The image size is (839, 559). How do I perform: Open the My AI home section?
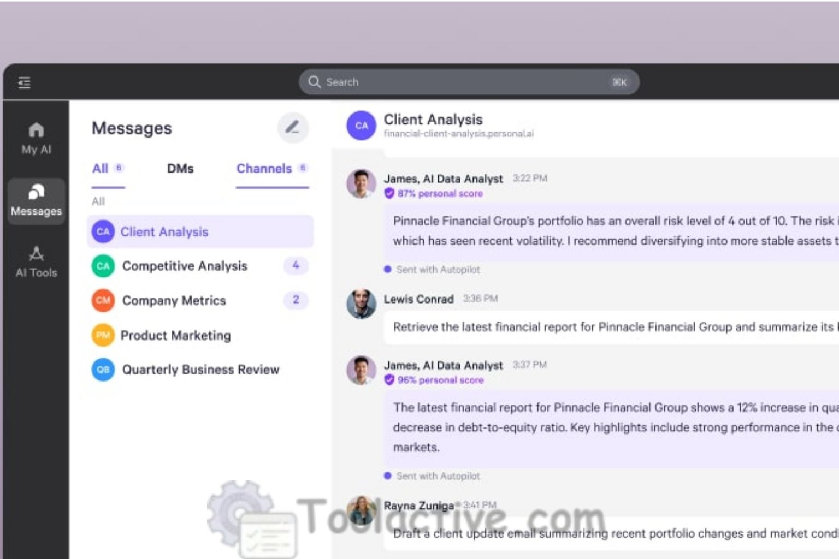tap(36, 136)
